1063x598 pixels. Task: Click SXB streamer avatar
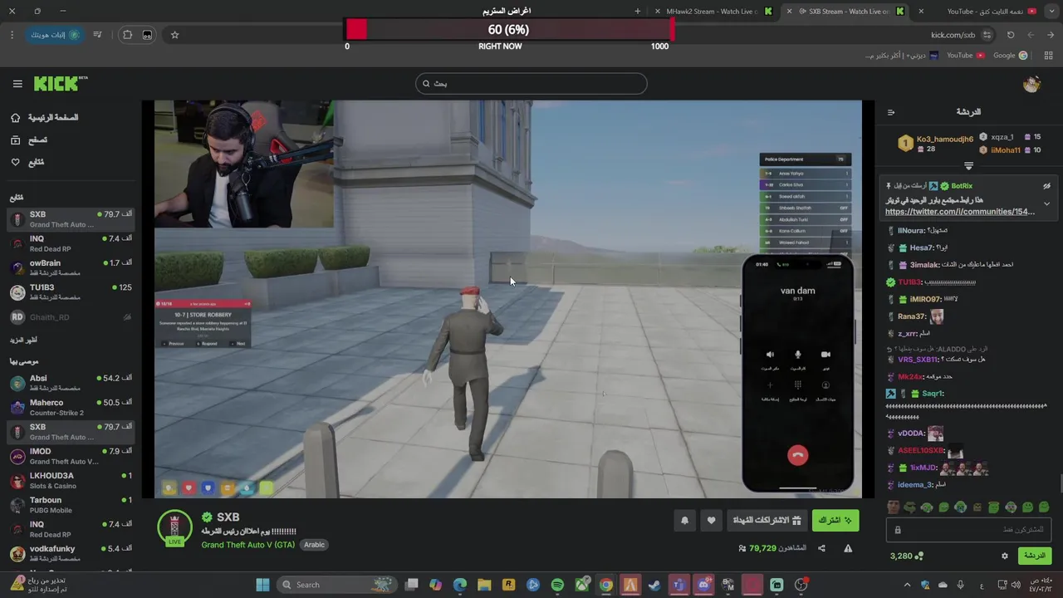click(x=174, y=527)
